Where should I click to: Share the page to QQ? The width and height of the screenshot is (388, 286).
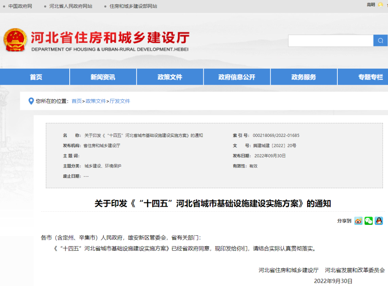click(x=379, y=221)
